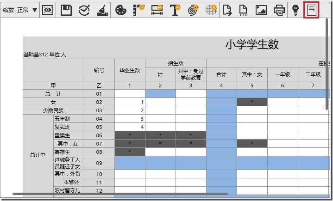Click the 其中：女 asterisk cell in row 02
333x201 pixels.
pyautogui.click(x=252, y=102)
